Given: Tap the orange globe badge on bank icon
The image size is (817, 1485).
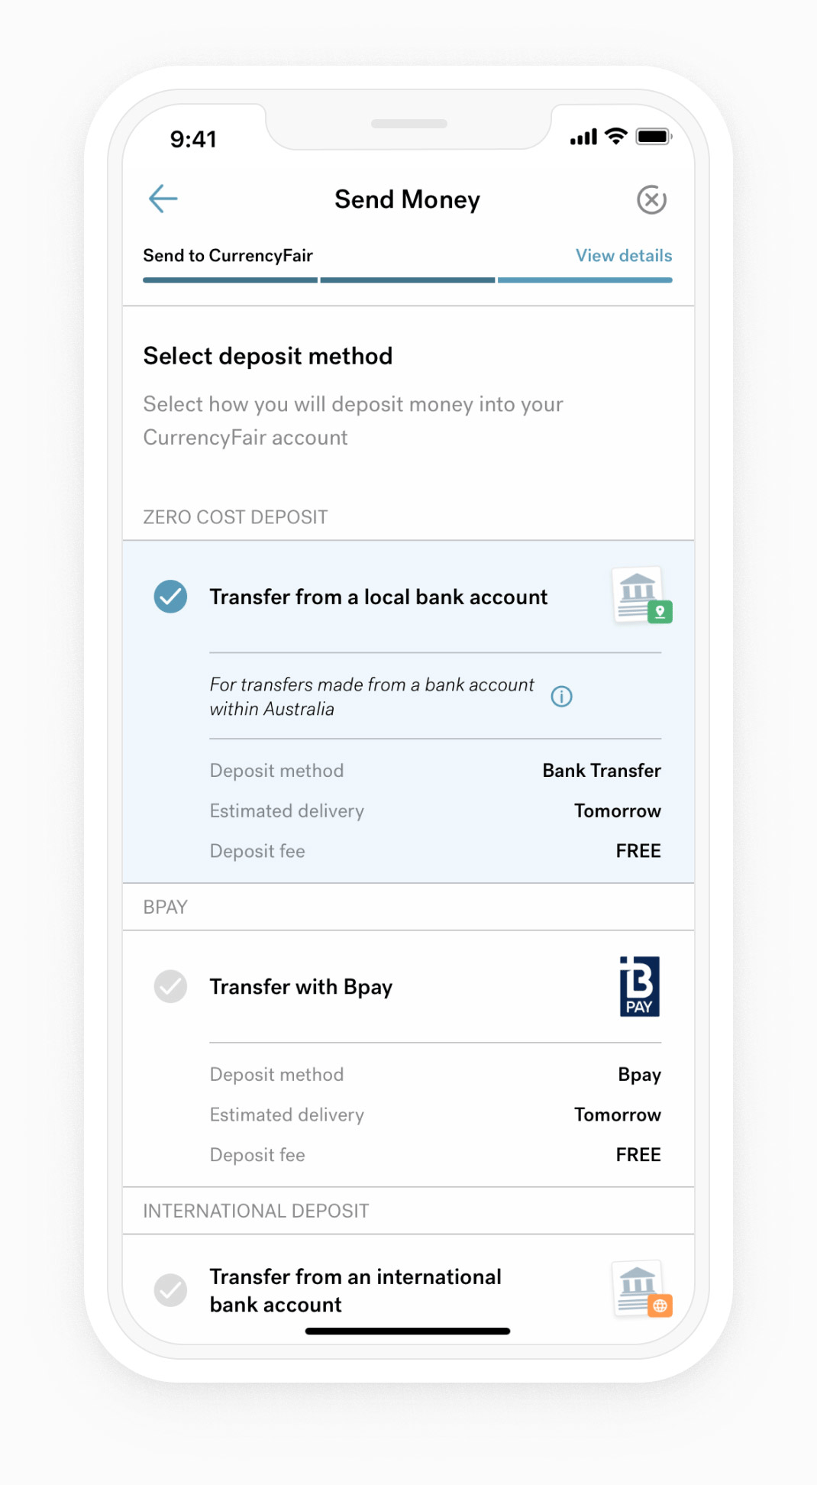Looking at the screenshot, I should coord(660,1306).
